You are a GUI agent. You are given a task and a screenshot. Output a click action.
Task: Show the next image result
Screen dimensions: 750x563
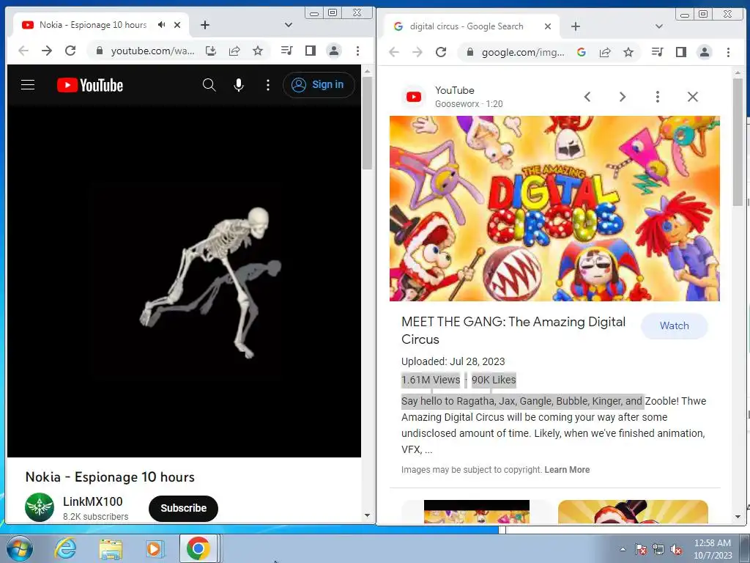pyautogui.click(x=623, y=97)
